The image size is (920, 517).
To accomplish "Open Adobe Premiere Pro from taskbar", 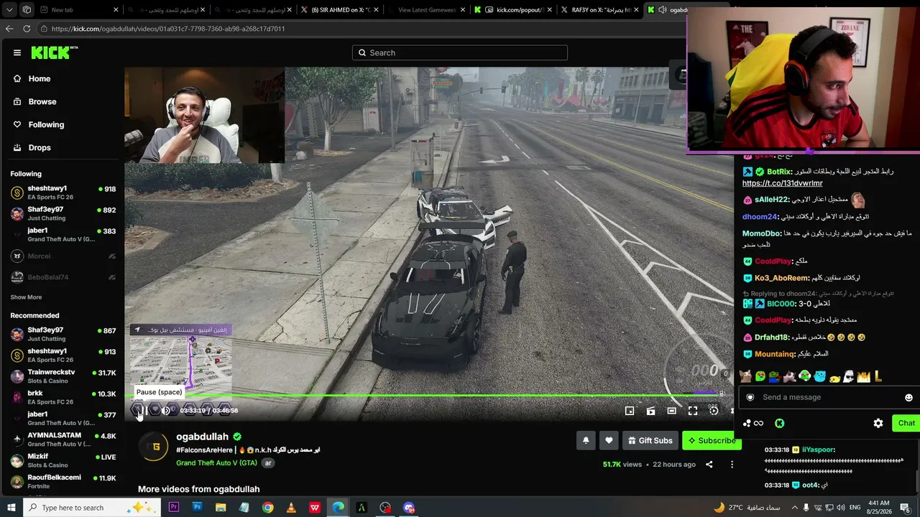I will click(173, 508).
